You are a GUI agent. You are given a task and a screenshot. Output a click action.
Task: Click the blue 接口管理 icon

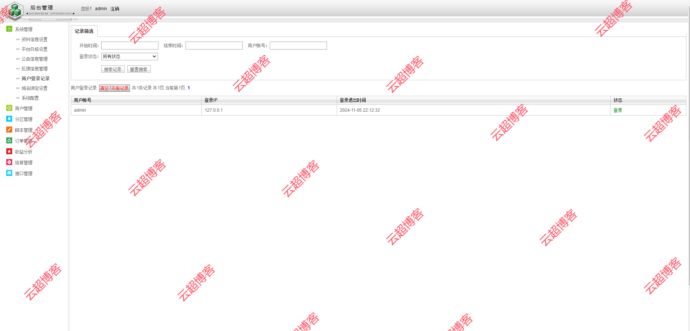[9, 173]
